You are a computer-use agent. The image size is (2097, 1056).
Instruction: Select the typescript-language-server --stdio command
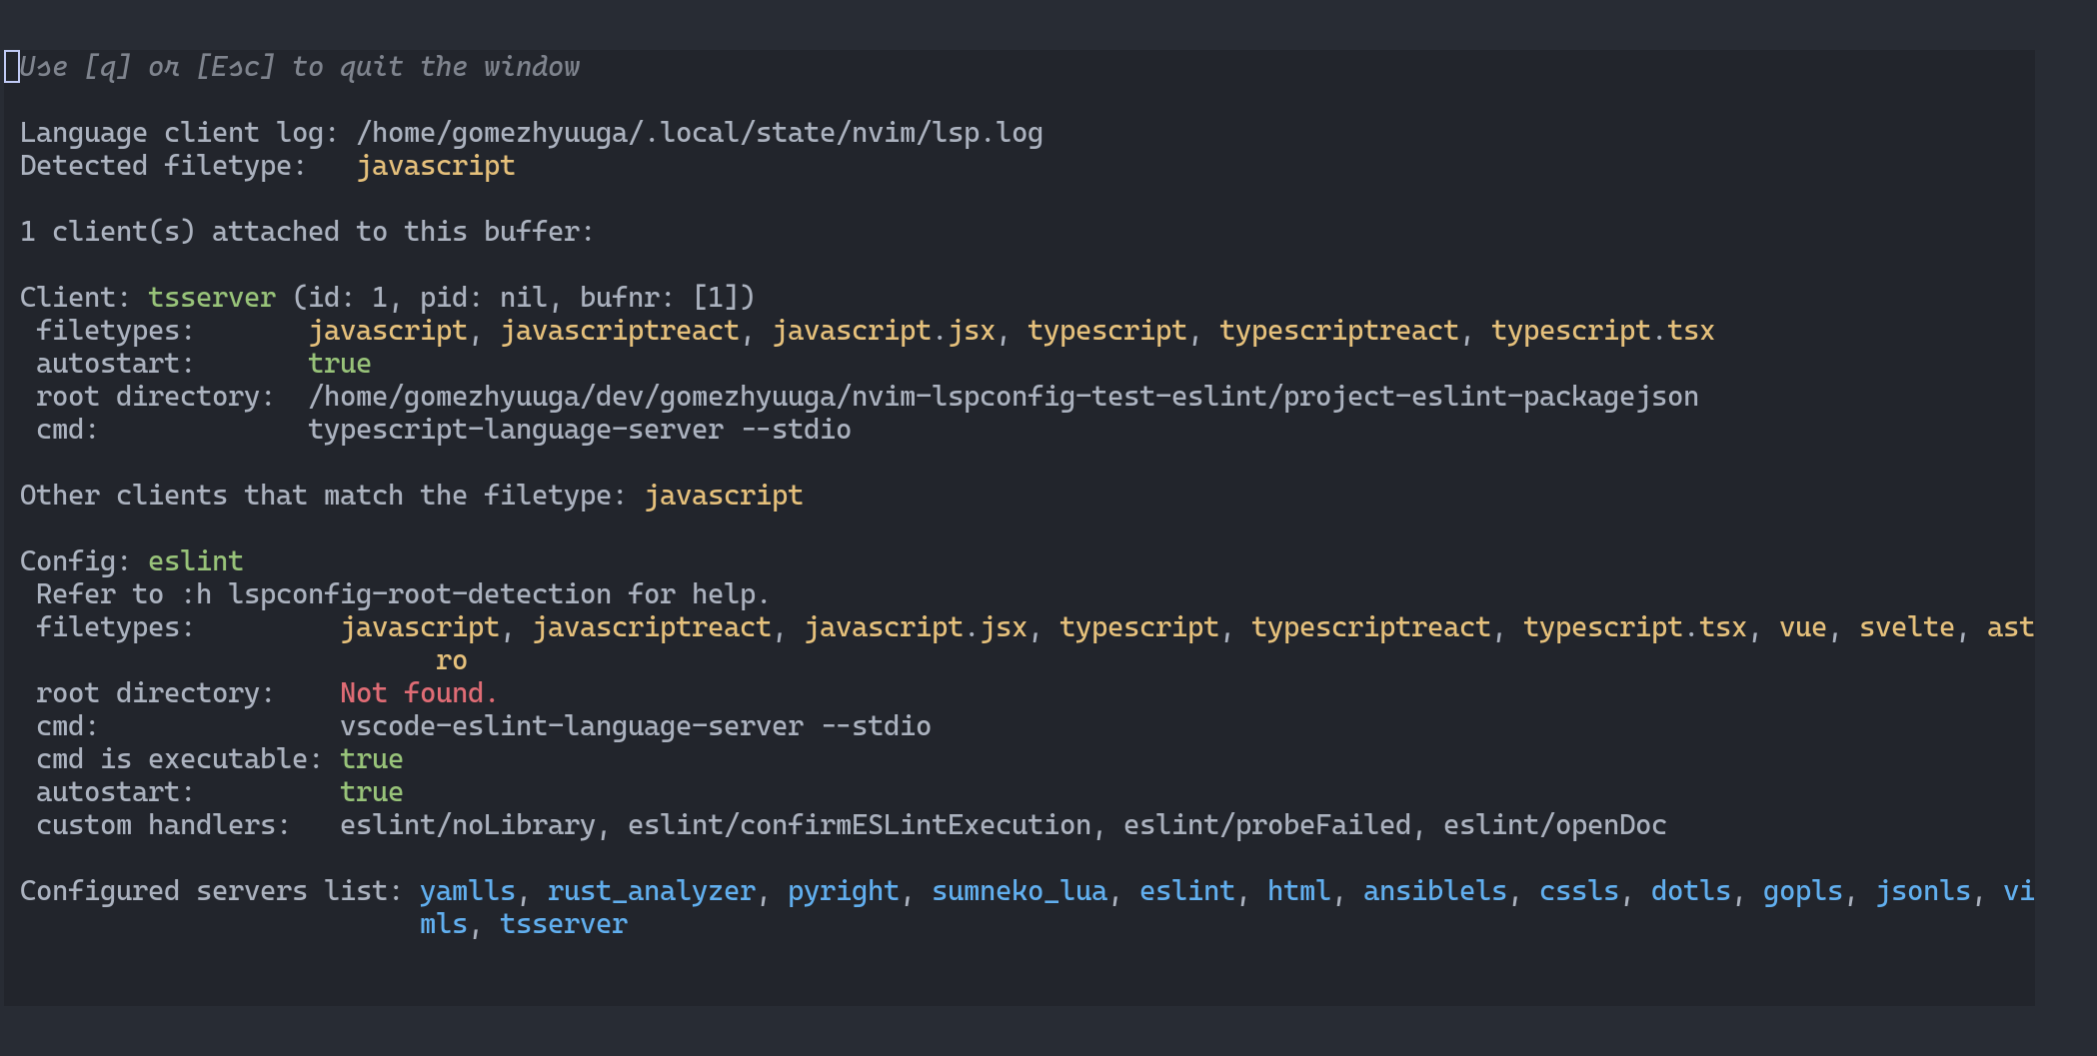coord(580,429)
